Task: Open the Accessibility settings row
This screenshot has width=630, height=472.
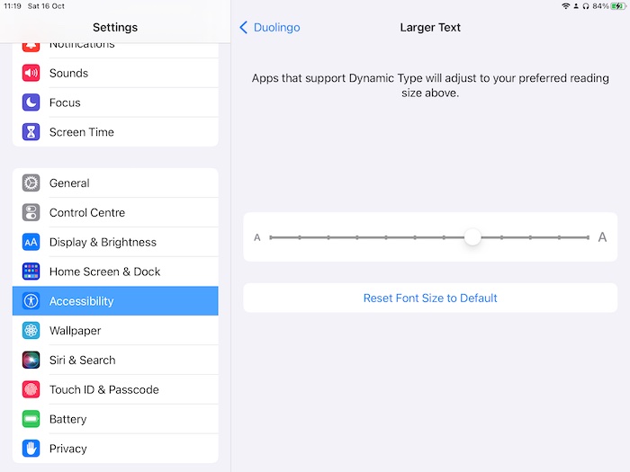Action: [115, 301]
